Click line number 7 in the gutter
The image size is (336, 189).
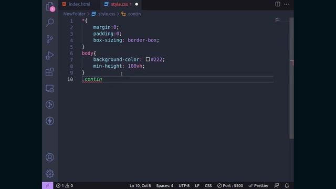71,59
